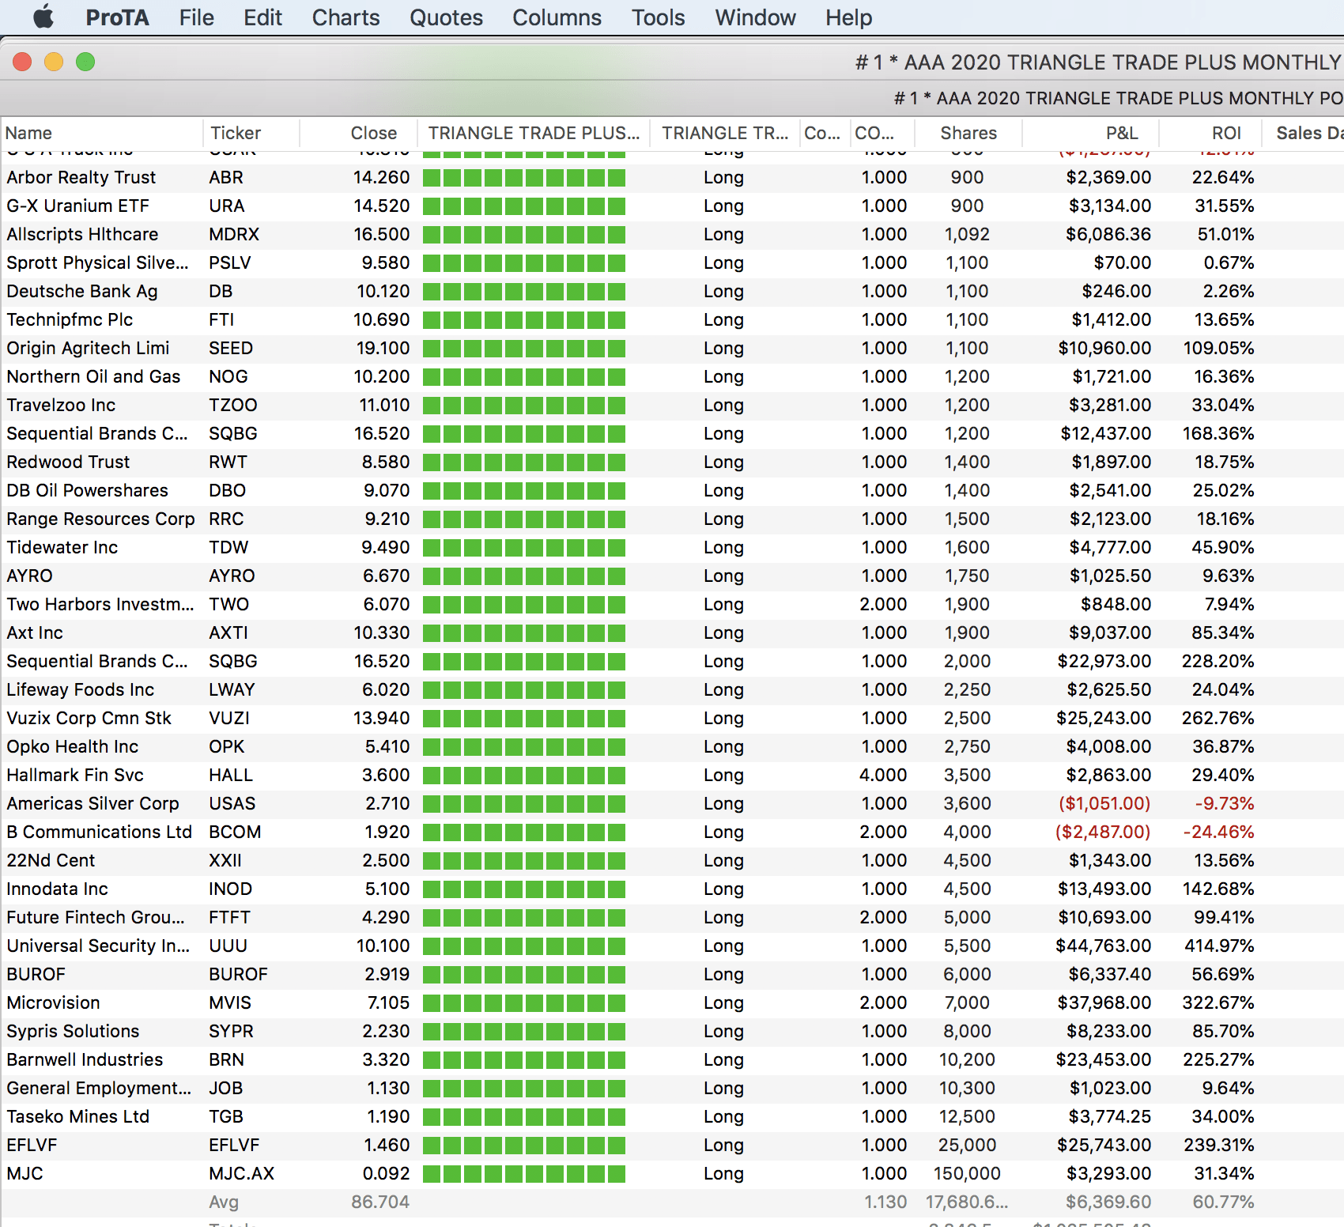Click Microvision ROI 322.67%
Screen dimensions: 1344x1227
pos(1218,1002)
